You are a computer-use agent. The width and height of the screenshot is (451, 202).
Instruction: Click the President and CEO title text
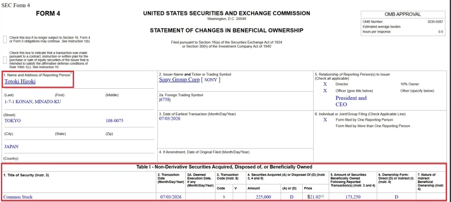pos(351,101)
